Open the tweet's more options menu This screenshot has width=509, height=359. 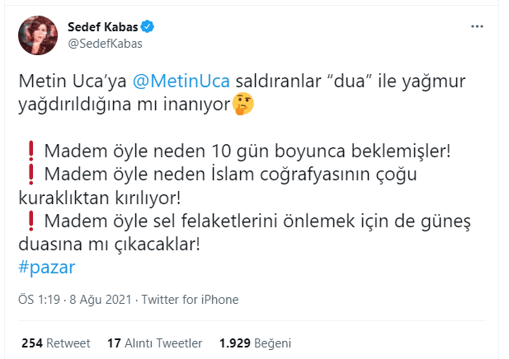477,26
